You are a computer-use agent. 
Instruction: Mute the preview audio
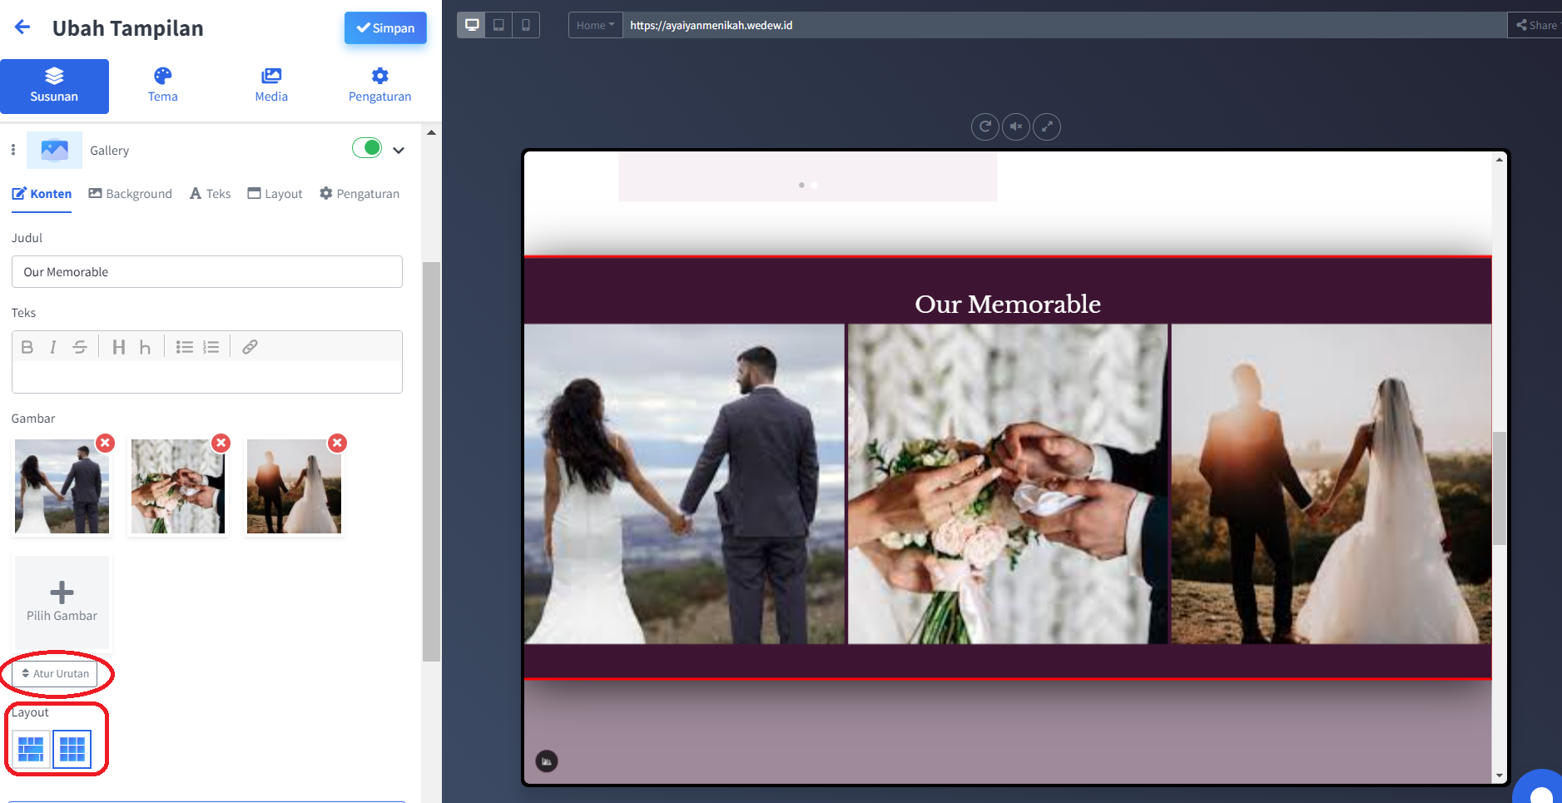(x=1016, y=126)
